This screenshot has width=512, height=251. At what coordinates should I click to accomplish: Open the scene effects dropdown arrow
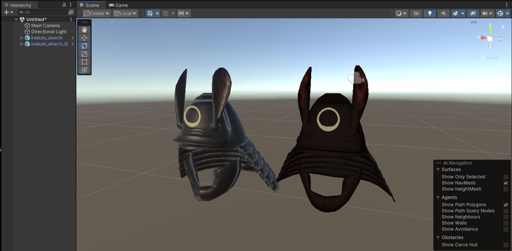tap(462, 13)
